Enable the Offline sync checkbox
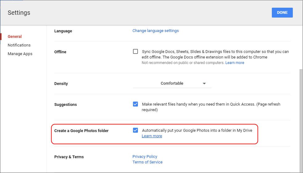The width and height of the screenshot is (303, 173). tap(135, 51)
